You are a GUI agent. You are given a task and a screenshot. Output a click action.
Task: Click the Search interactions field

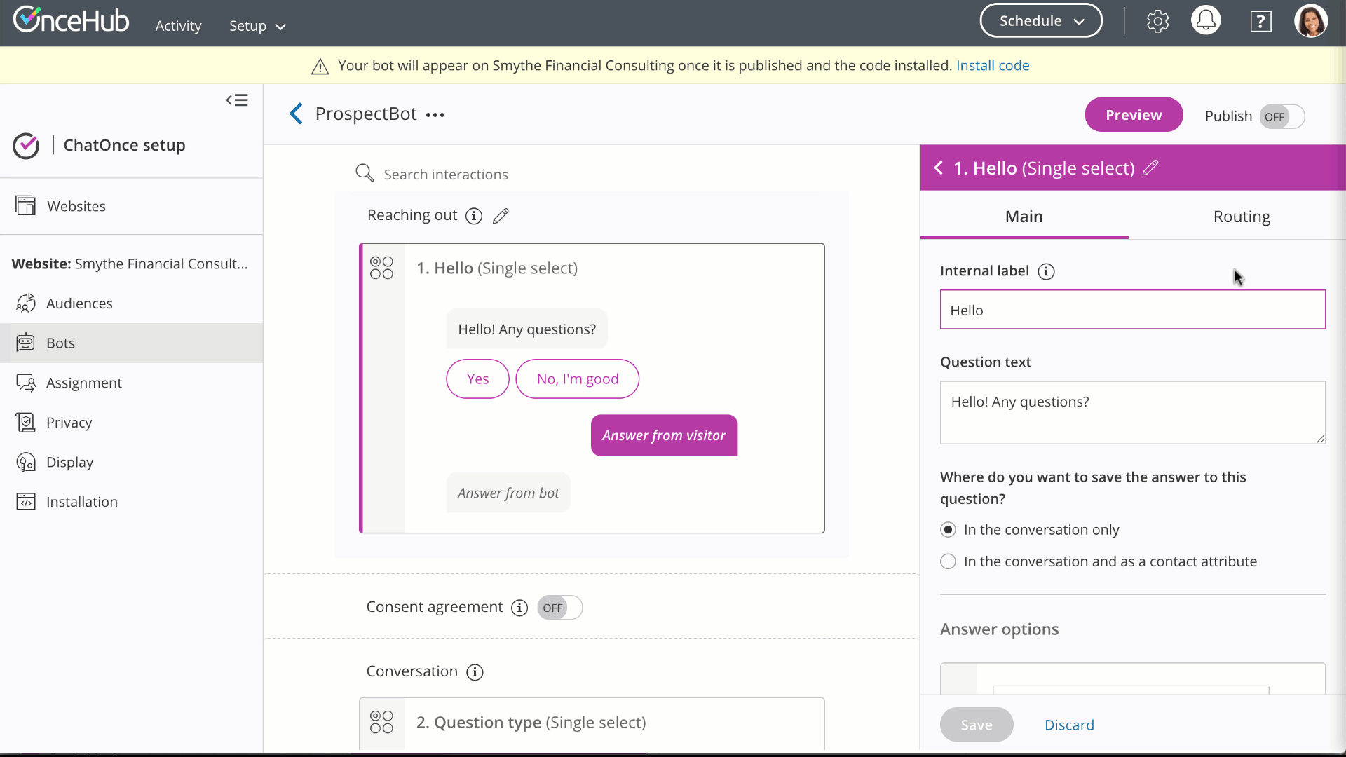click(446, 175)
